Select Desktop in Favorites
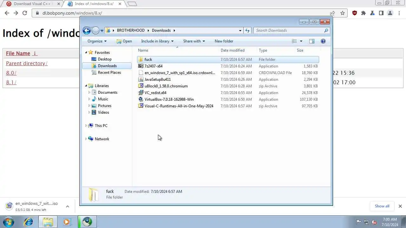This screenshot has width=406, height=228. click(x=105, y=59)
